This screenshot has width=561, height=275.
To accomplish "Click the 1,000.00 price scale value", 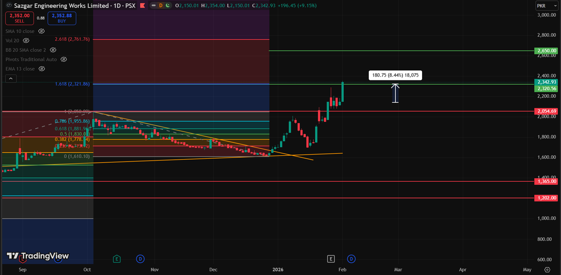I will [x=546, y=219].
